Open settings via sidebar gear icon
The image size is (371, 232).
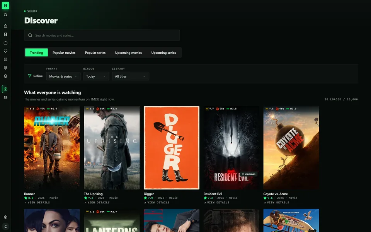5,217
